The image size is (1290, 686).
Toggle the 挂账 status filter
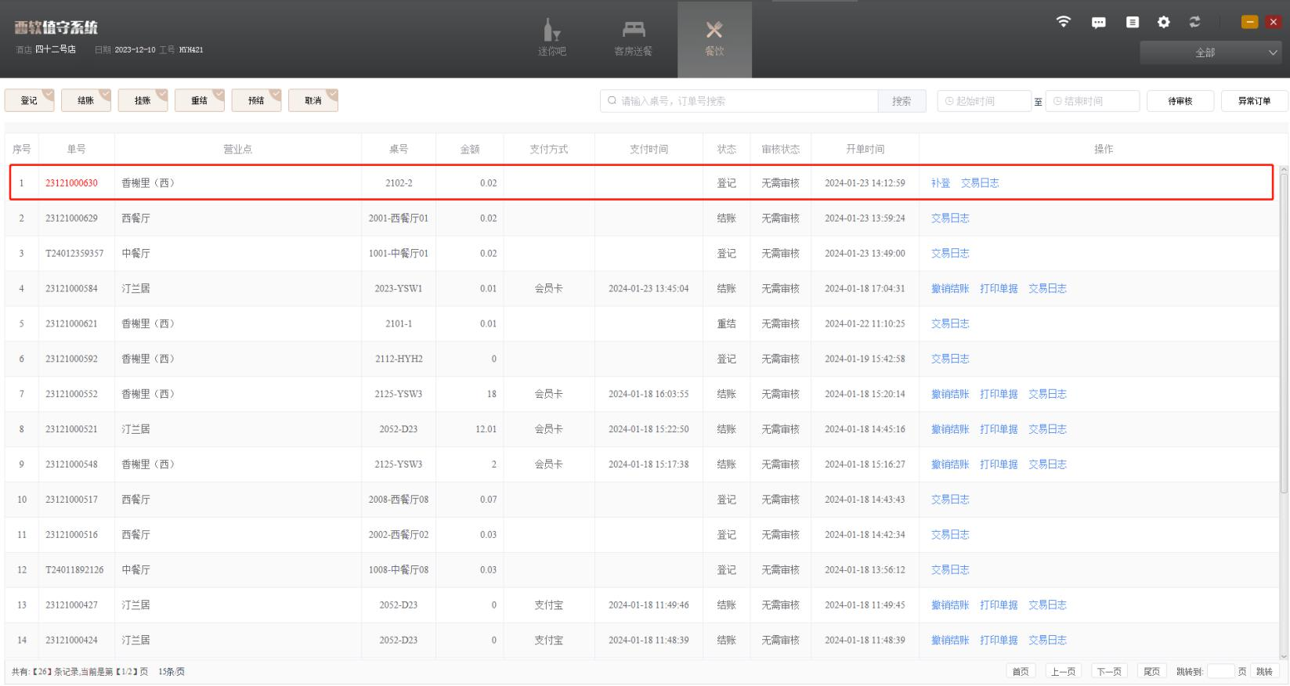143,101
